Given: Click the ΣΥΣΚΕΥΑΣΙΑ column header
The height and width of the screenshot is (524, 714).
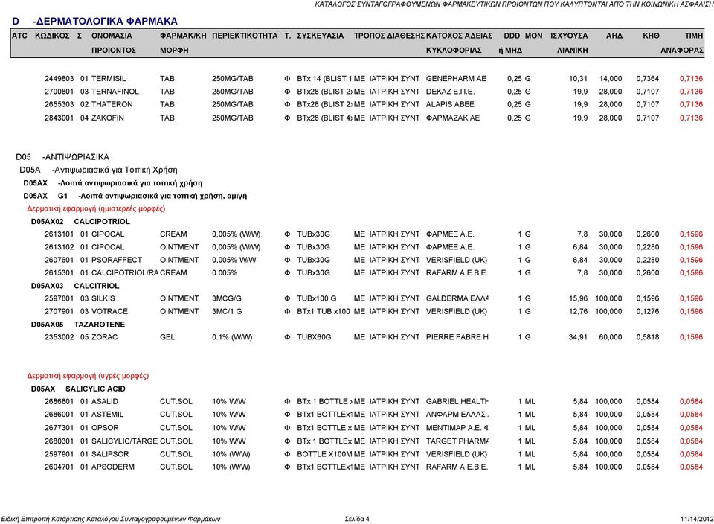Looking at the screenshot, I should click(x=320, y=36).
